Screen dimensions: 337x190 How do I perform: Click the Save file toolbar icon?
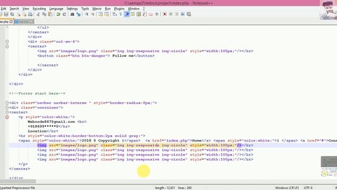(6, 14)
